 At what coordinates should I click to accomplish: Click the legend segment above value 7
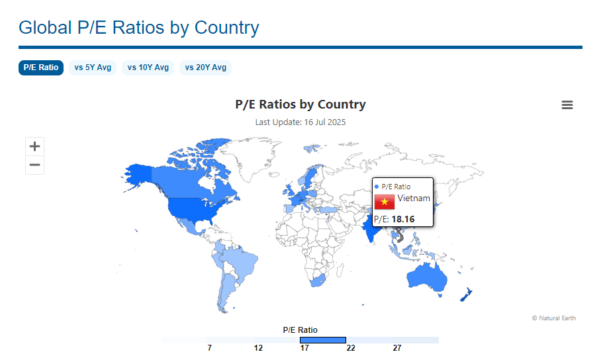click(230, 340)
